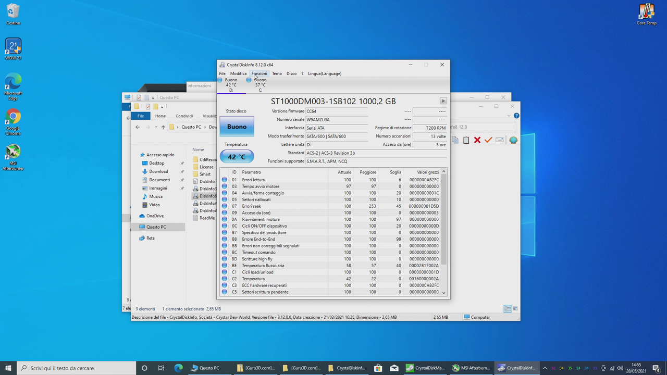The image size is (667, 375).
Task: Click the status icon for Errori lettura row
Action: [x=225, y=180]
